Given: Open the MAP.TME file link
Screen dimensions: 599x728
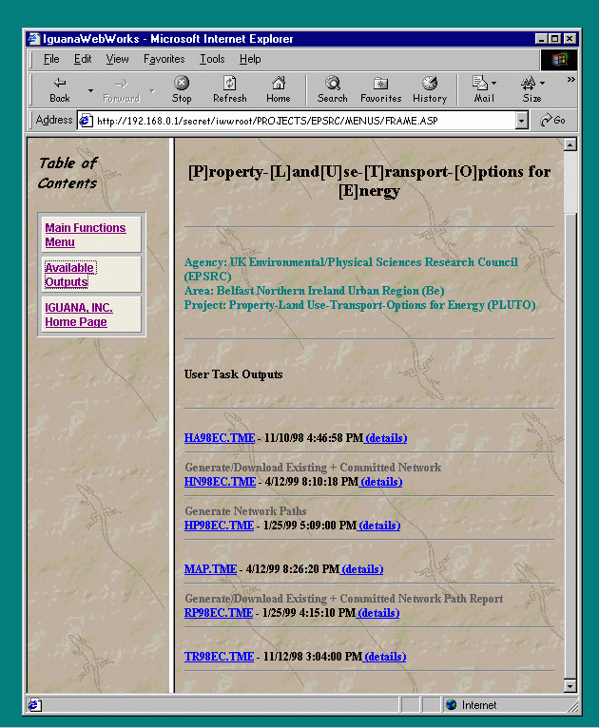Looking at the screenshot, I should [x=210, y=568].
